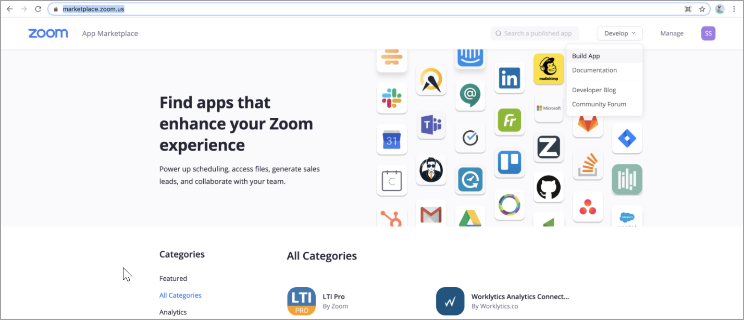Click the multicolor ring app icon

click(x=509, y=204)
